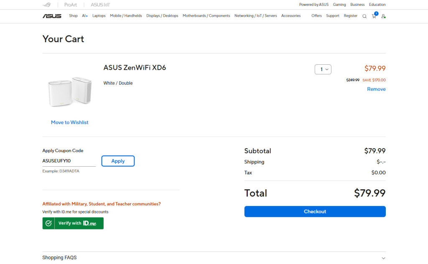
Task: Click the ASUS logo in navigation bar
Action: [52, 16]
